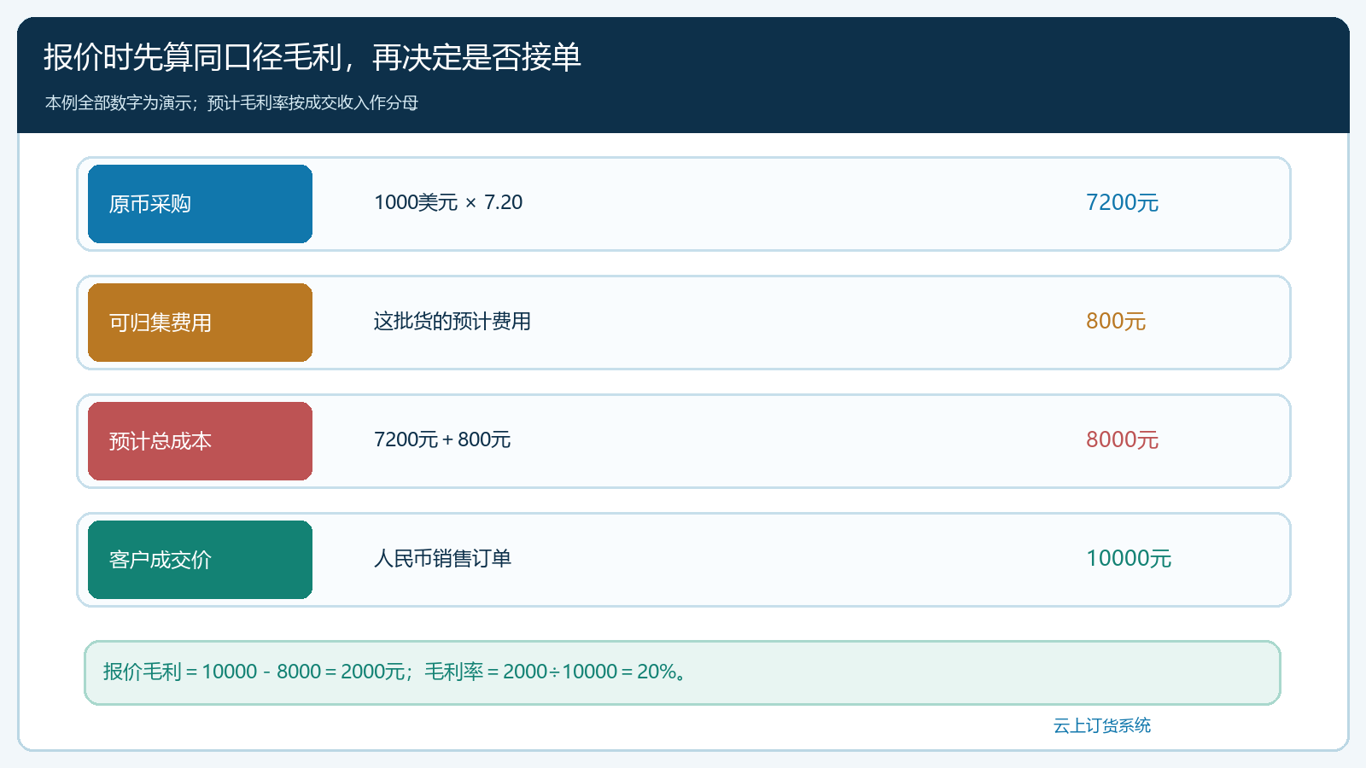Select the text 这批货的预计费用

452,322
